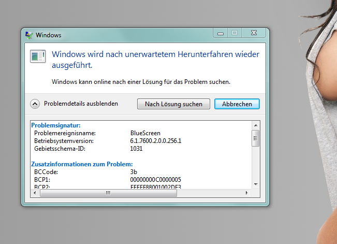Click the horizontal scroll right arrow

pos(247,193)
